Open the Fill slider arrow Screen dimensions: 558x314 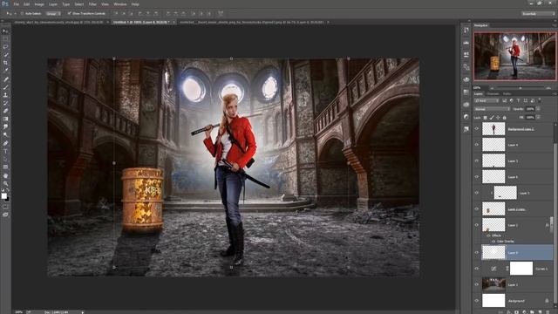[538, 117]
